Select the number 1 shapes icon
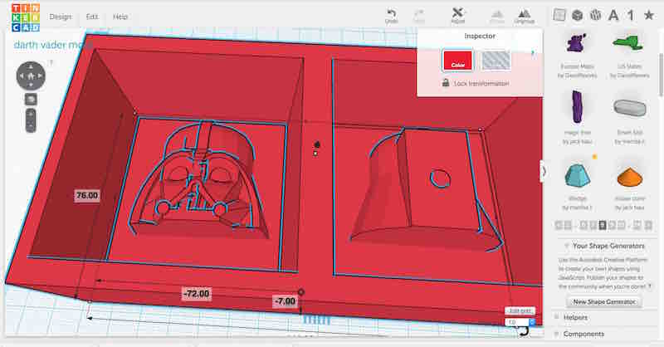The height and width of the screenshot is (347, 664). click(x=631, y=16)
